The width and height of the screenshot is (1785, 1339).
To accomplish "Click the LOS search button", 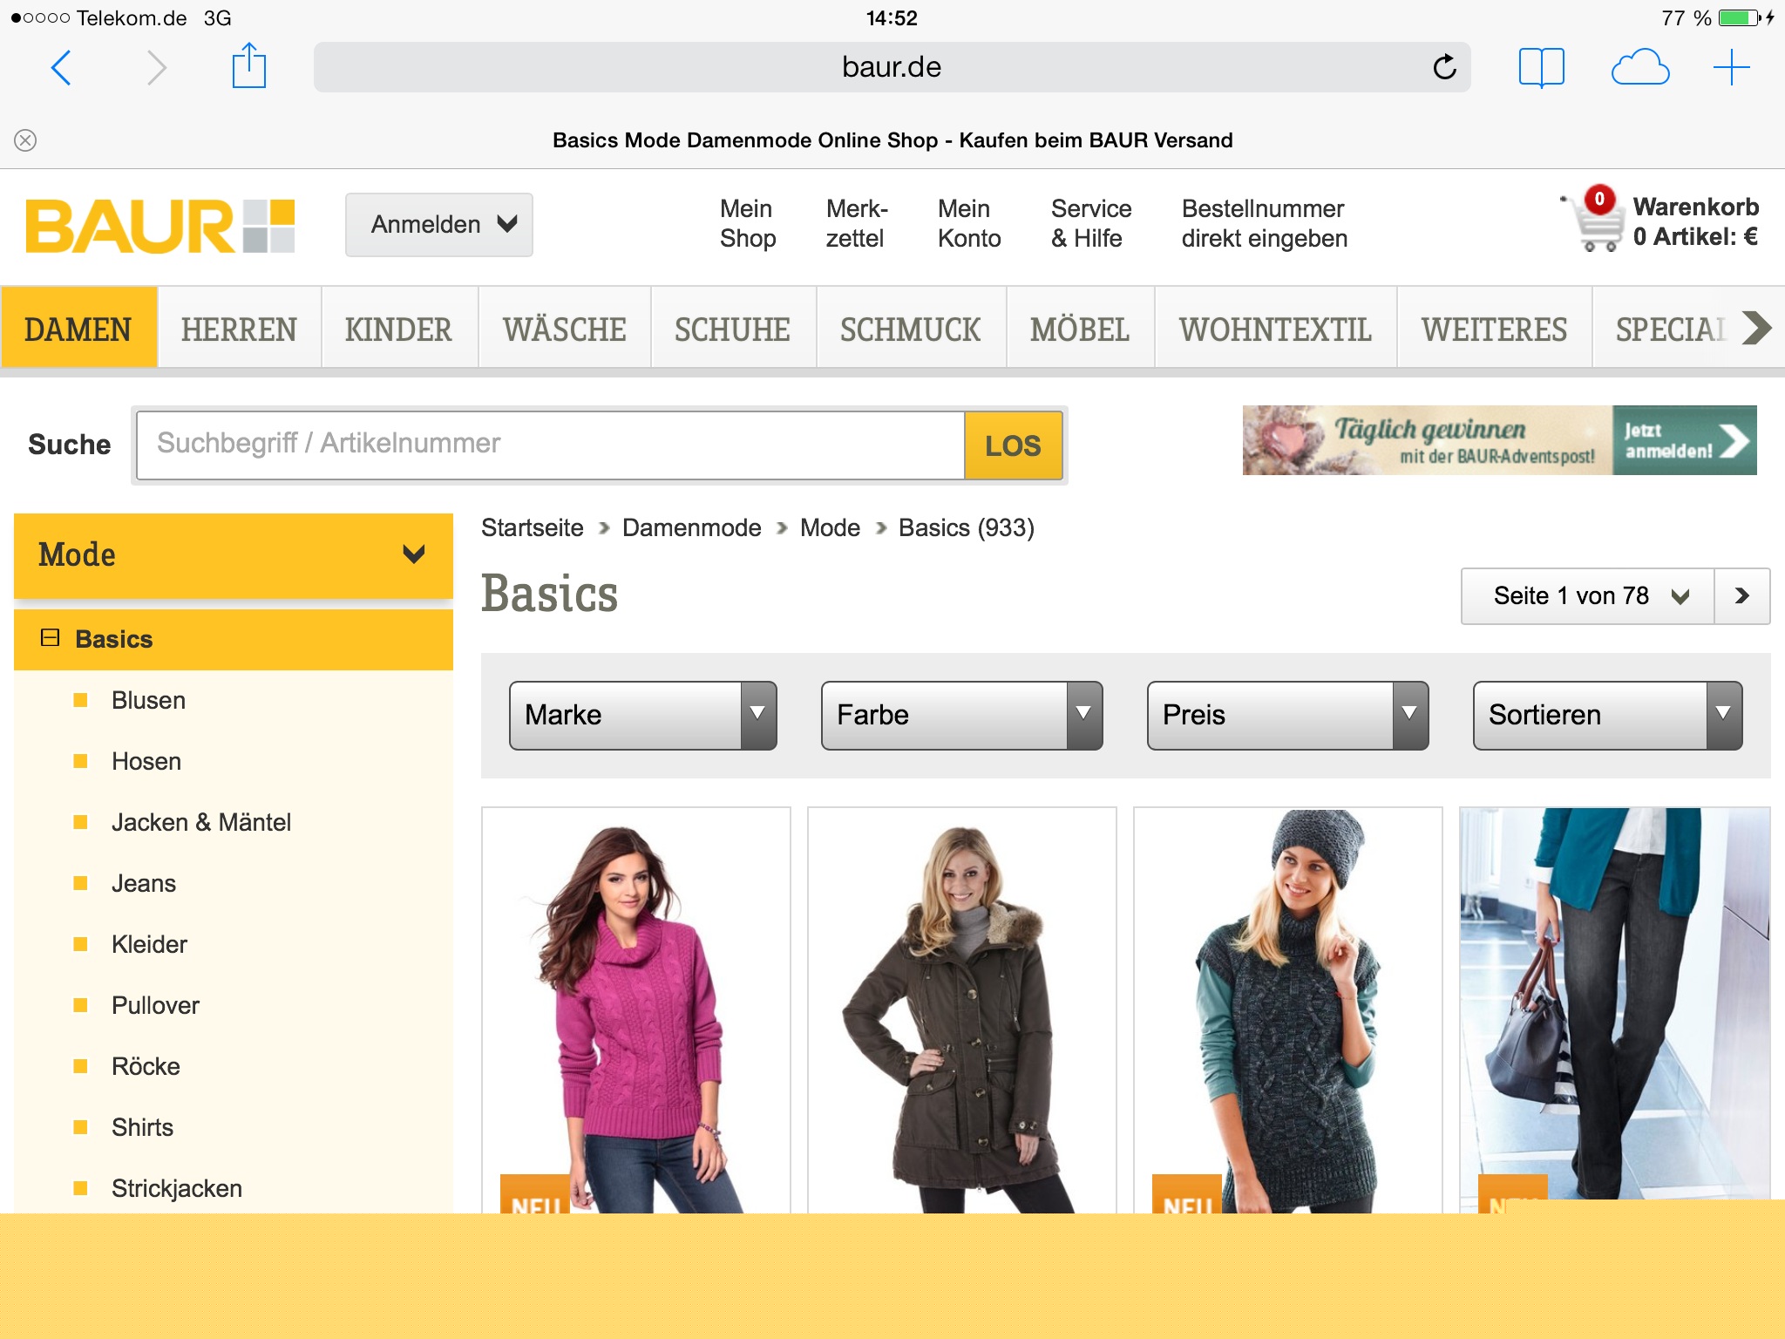I will tap(1014, 445).
